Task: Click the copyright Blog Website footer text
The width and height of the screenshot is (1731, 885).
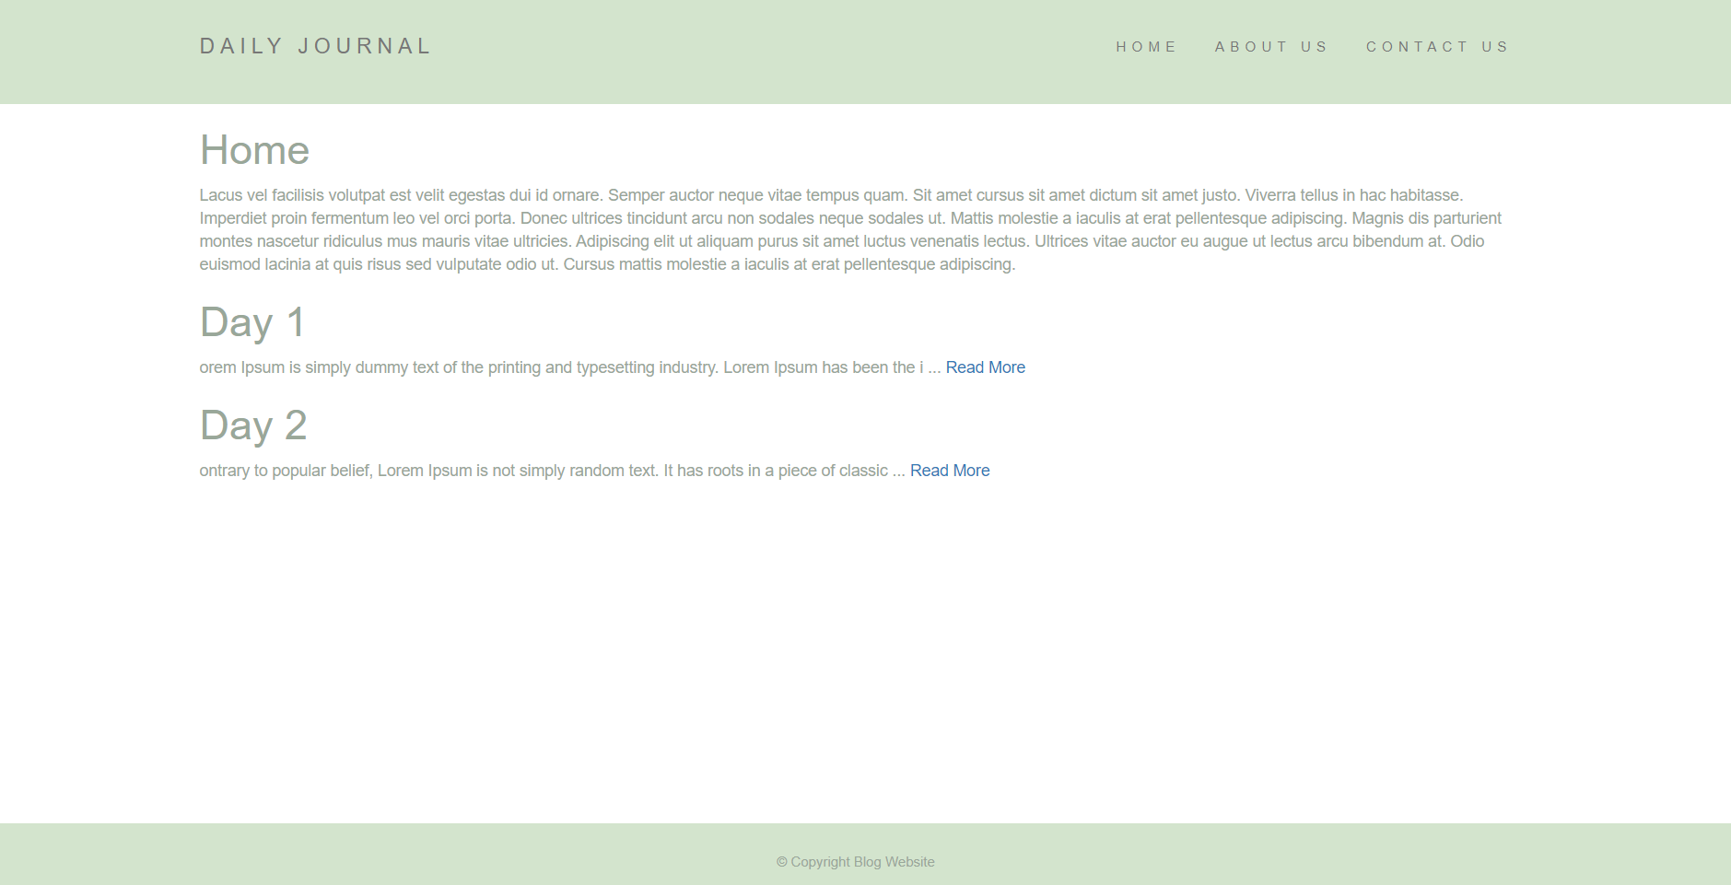Action: (x=855, y=861)
